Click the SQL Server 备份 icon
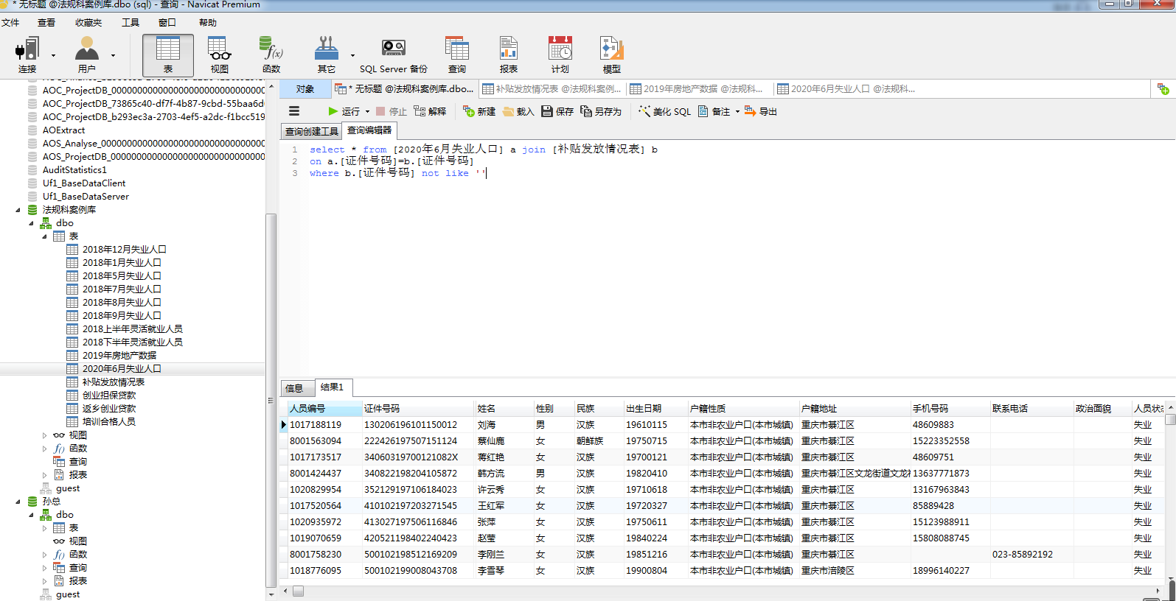 click(x=393, y=55)
